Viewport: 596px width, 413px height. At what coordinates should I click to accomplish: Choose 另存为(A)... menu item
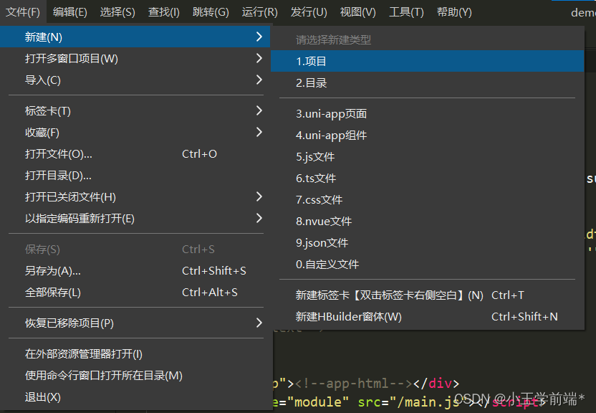click(x=135, y=271)
